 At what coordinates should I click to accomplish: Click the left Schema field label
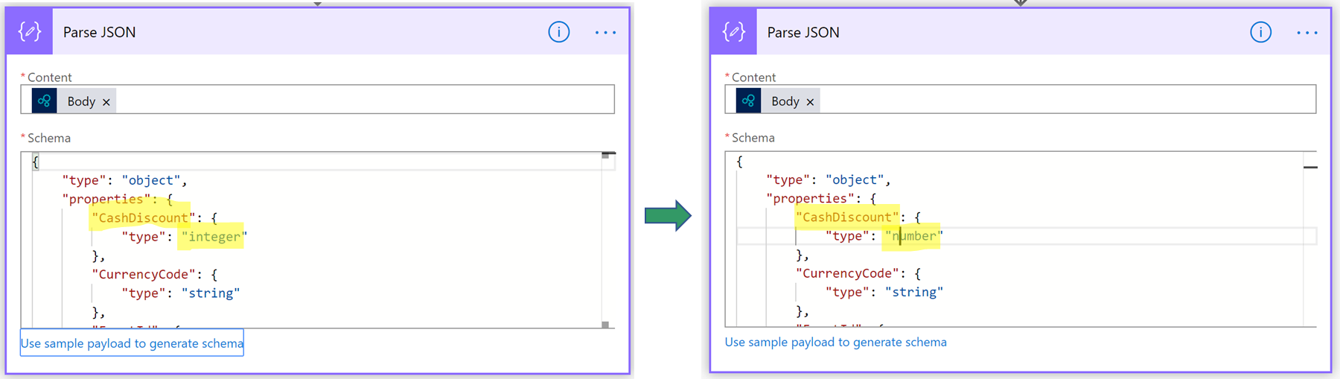[49, 138]
